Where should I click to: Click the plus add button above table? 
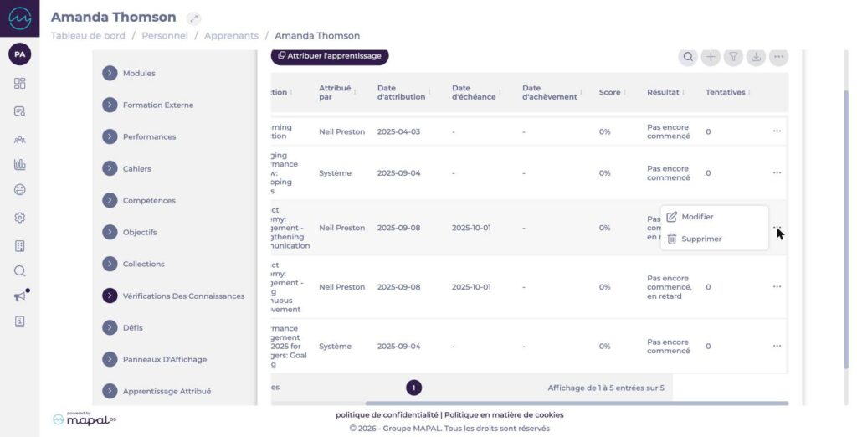(711, 56)
